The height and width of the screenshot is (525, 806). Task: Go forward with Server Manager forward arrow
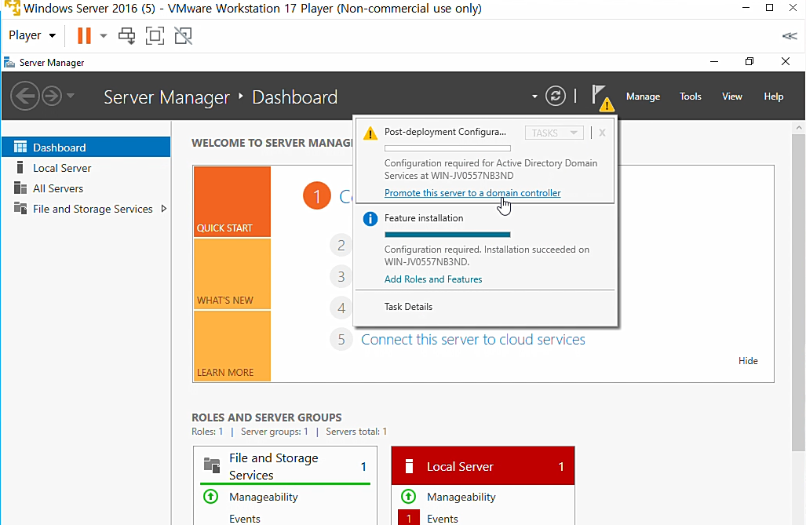[51, 96]
